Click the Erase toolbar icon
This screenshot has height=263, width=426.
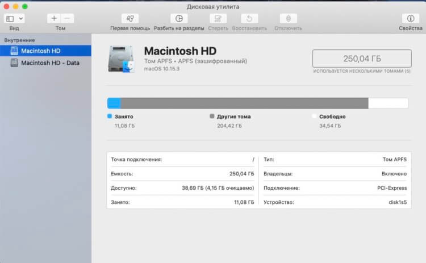click(218, 19)
